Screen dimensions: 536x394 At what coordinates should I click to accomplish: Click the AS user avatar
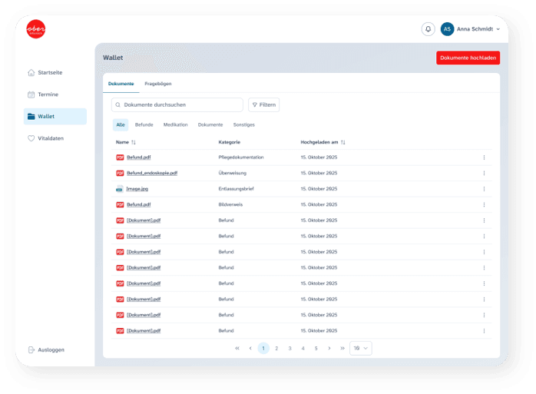pyautogui.click(x=447, y=29)
